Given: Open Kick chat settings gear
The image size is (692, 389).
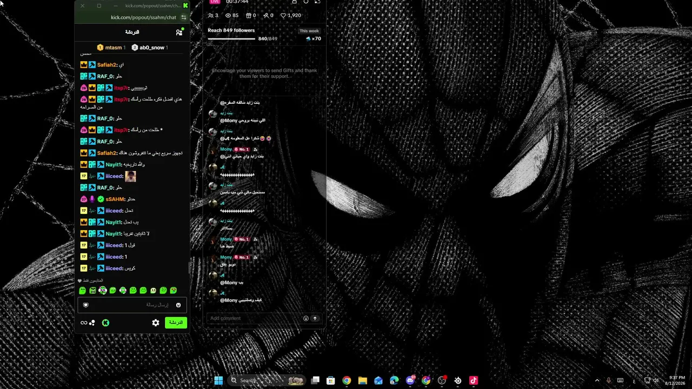Looking at the screenshot, I should [156, 323].
